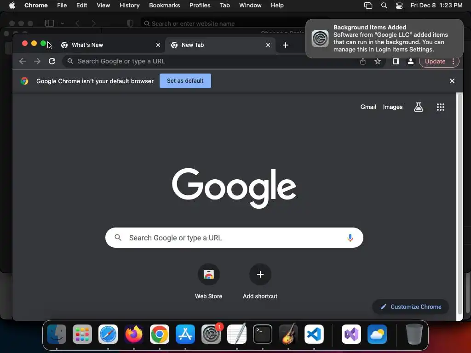Click the share icon in address bar
This screenshot has width=471, height=353.
click(x=363, y=62)
